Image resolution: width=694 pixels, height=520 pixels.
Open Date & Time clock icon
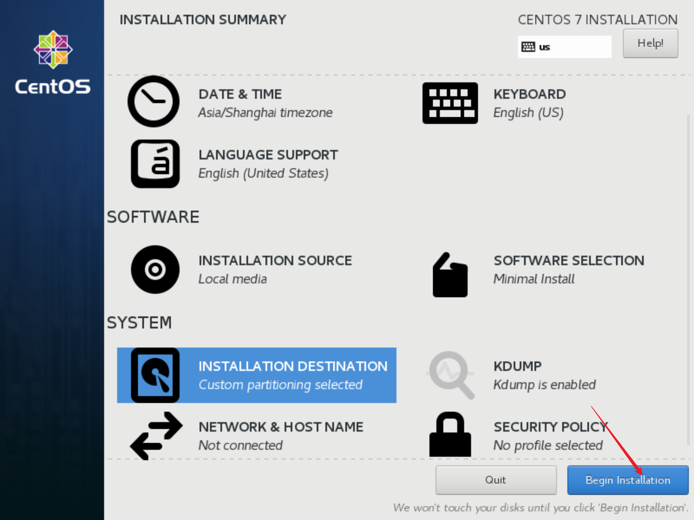[153, 102]
